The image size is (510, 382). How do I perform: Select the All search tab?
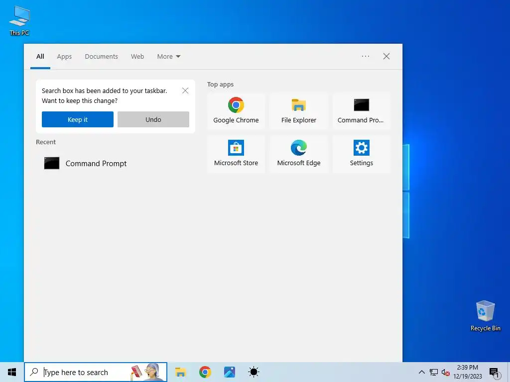pyautogui.click(x=40, y=57)
